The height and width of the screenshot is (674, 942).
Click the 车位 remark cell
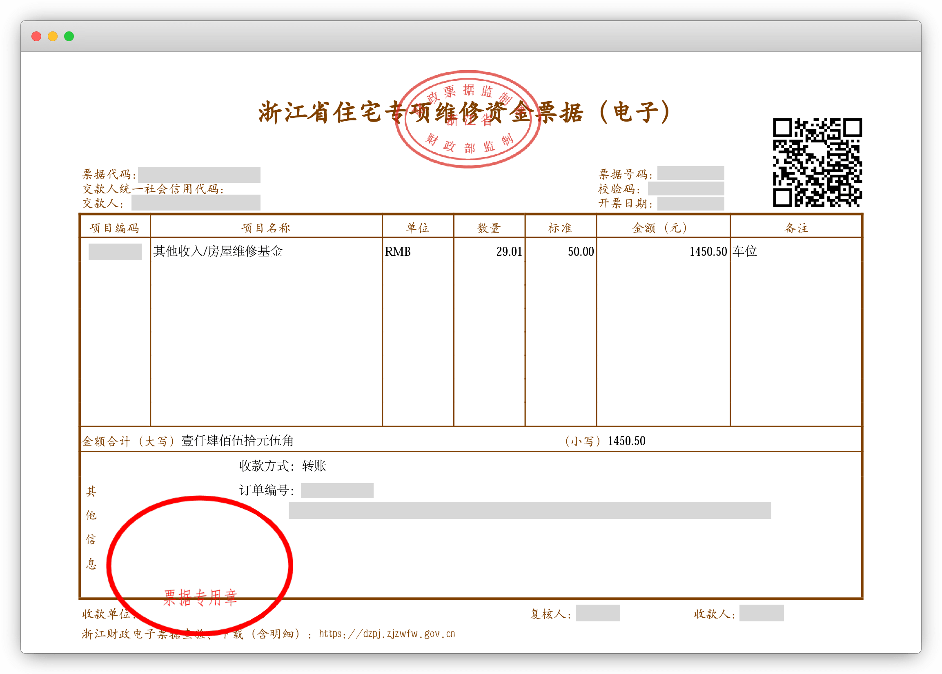745,251
